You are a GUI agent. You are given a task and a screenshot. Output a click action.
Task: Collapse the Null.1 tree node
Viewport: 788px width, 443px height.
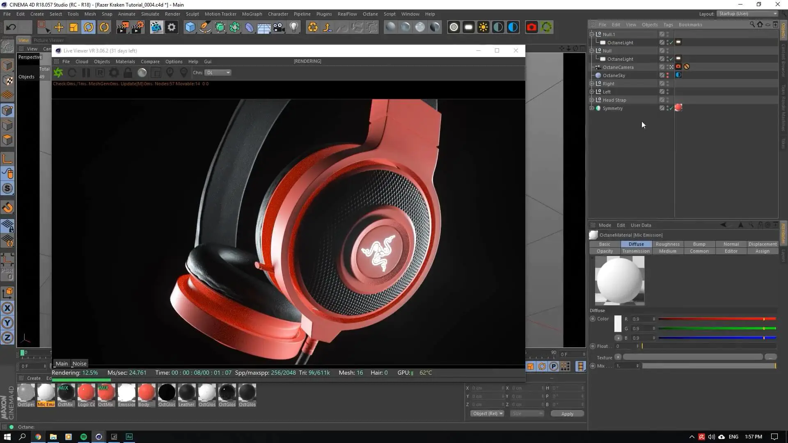pos(592,34)
